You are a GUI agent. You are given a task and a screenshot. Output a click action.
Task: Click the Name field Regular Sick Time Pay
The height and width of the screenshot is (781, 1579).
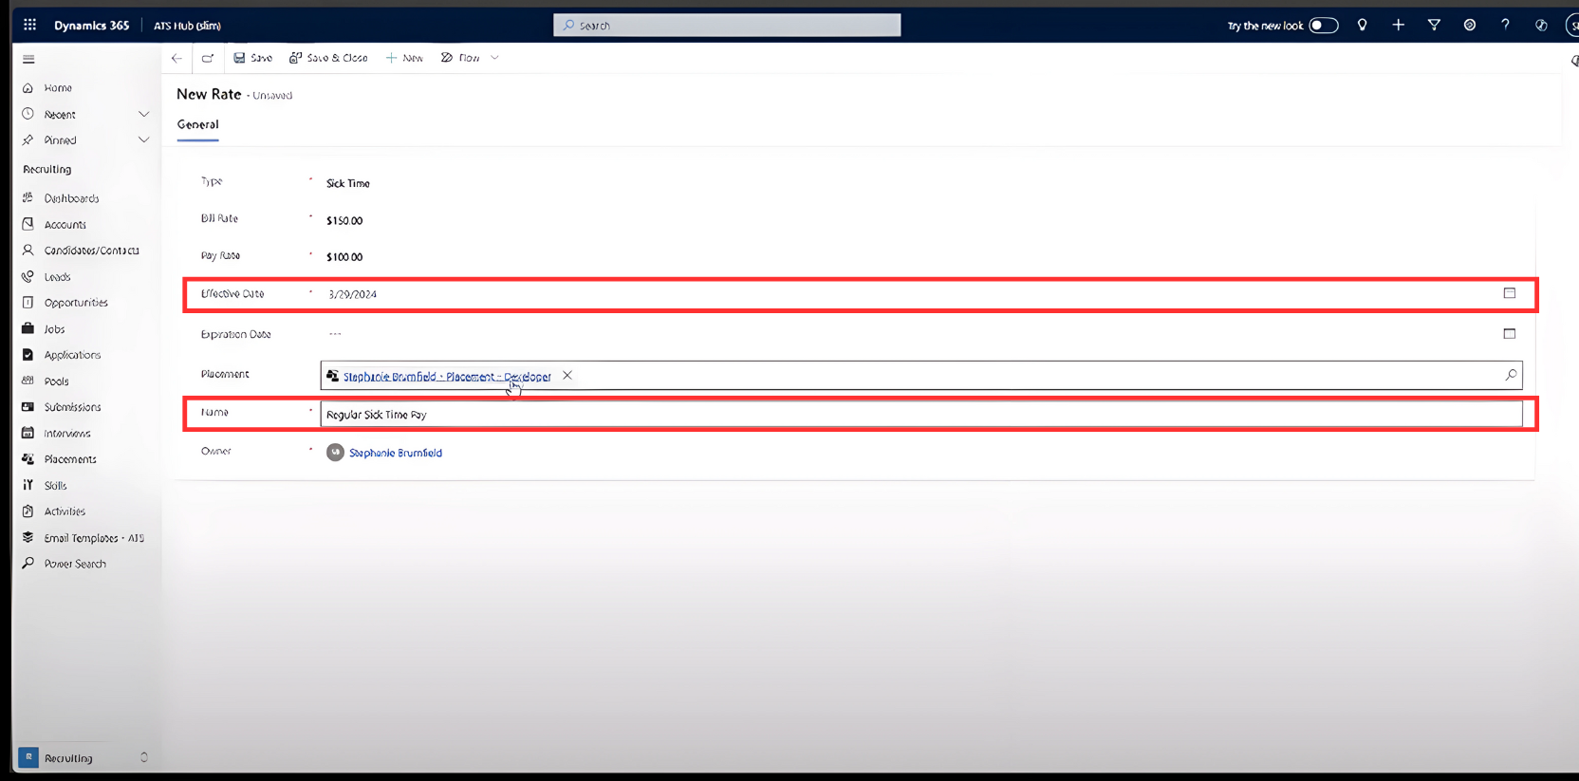click(921, 415)
